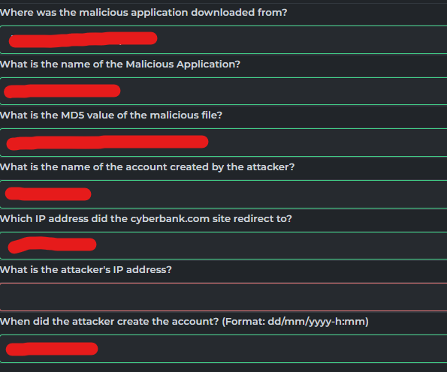Click the 'account created by the attacker' question text
Image resolution: width=447 pixels, height=372 pixels.
coord(147,167)
